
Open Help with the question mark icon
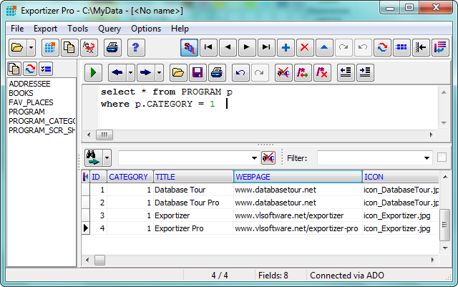(136, 47)
